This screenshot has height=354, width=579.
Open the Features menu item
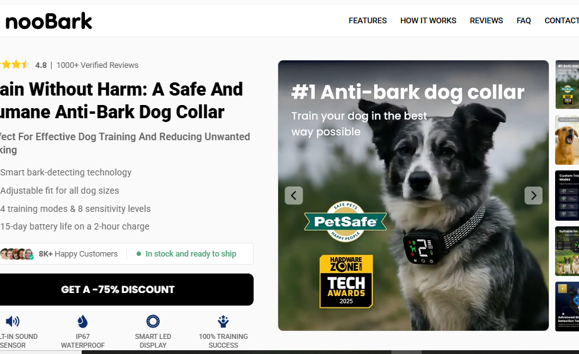pyautogui.click(x=368, y=21)
